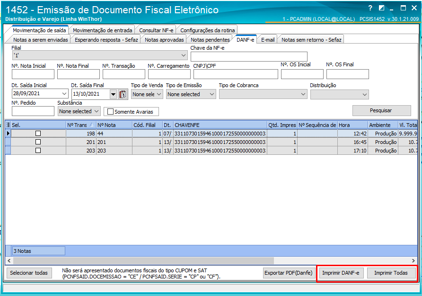Open Configurações da rotina tab
This screenshot has height=296, width=422.
point(208,30)
